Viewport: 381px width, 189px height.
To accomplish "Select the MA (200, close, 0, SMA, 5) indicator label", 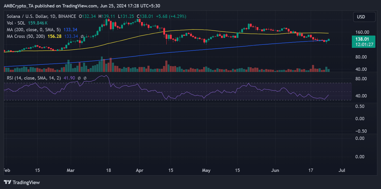I will coord(34,30).
